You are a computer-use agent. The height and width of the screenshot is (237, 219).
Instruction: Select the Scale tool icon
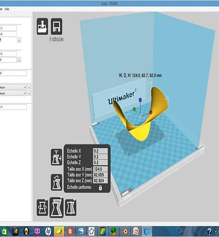(57, 207)
